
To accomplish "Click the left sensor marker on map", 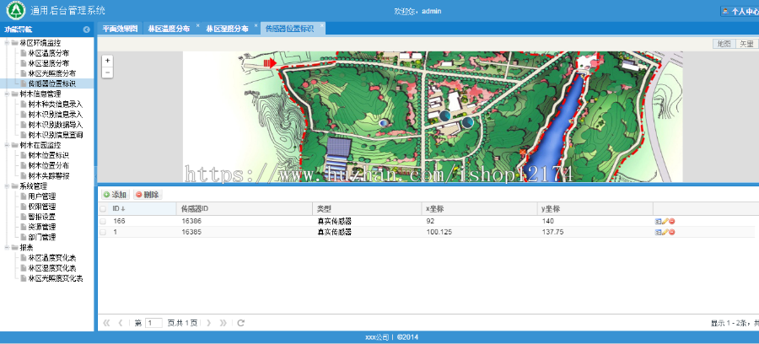I will tap(445, 116).
